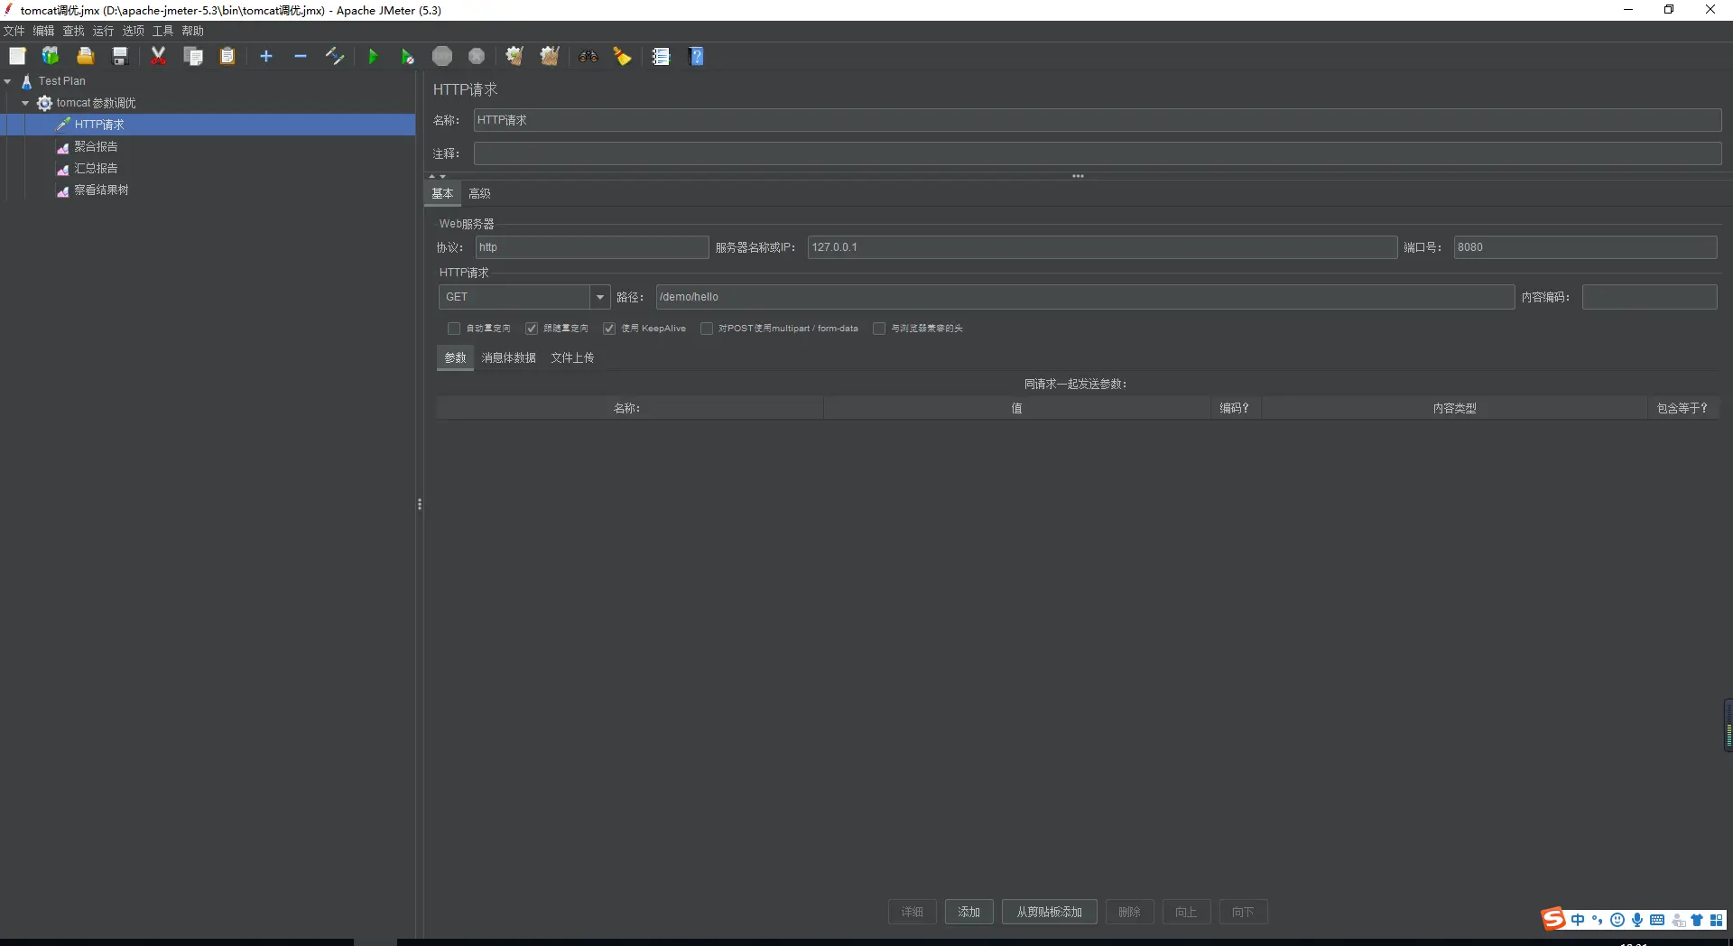Click the Clear all results icon

click(x=549, y=56)
